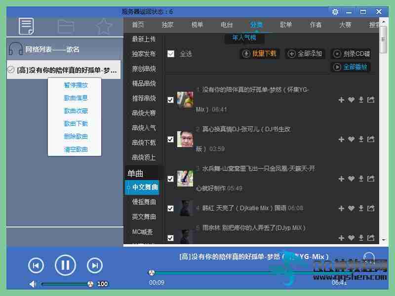Add song 韩红-天亮了 with plus icon
395x296 pixels.
pyautogui.click(x=341, y=208)
